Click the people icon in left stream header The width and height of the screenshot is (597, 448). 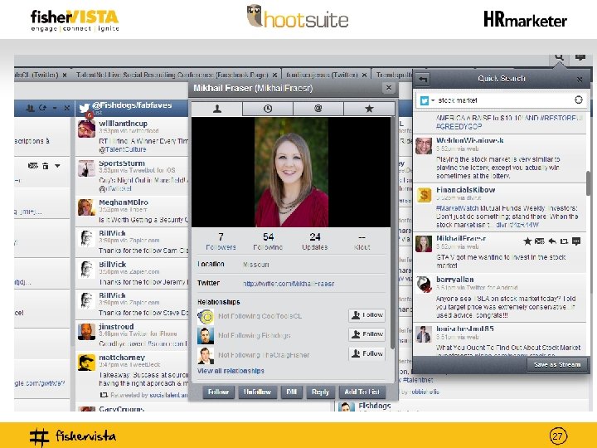pos(30,108)
